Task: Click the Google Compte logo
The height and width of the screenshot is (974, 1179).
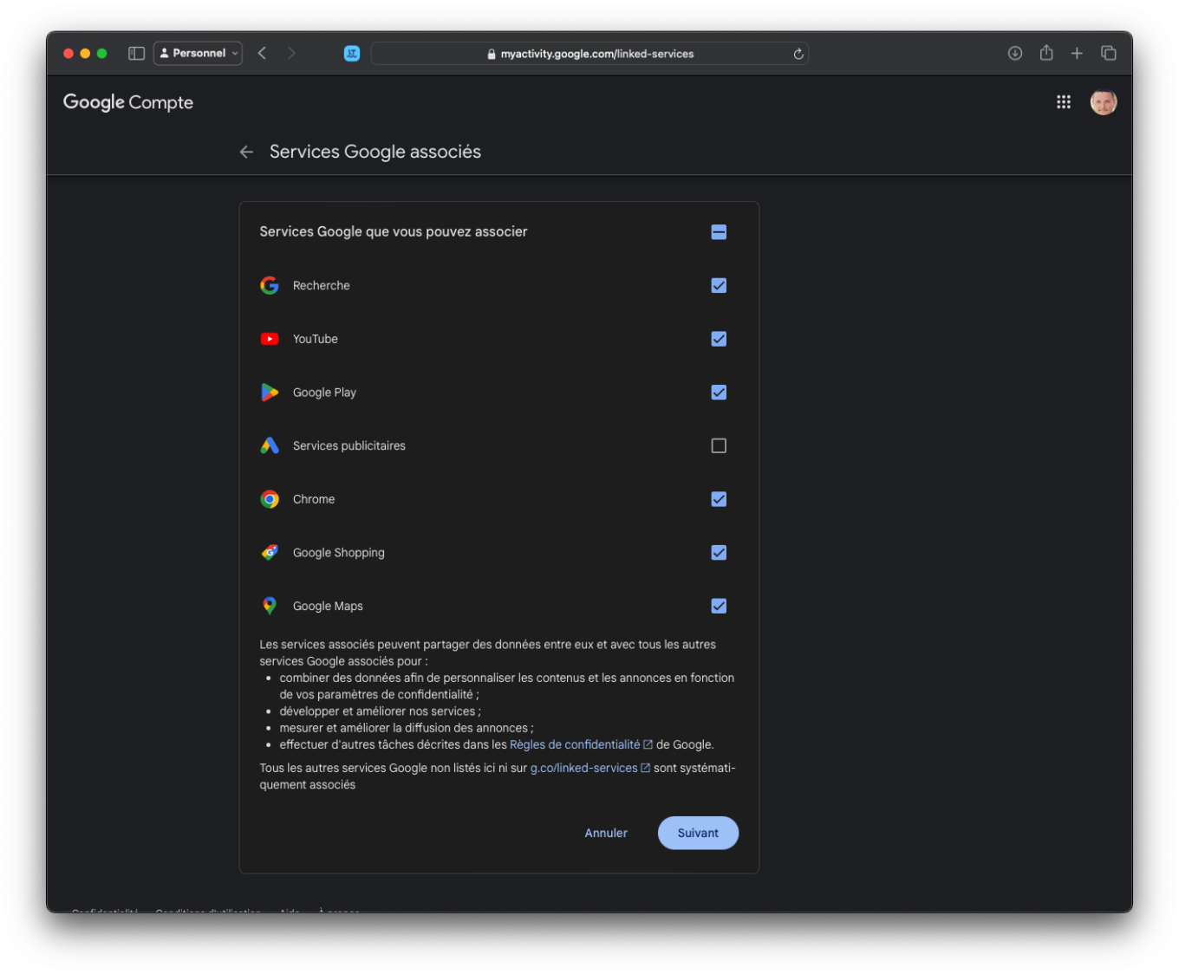Action: [128, 102]
